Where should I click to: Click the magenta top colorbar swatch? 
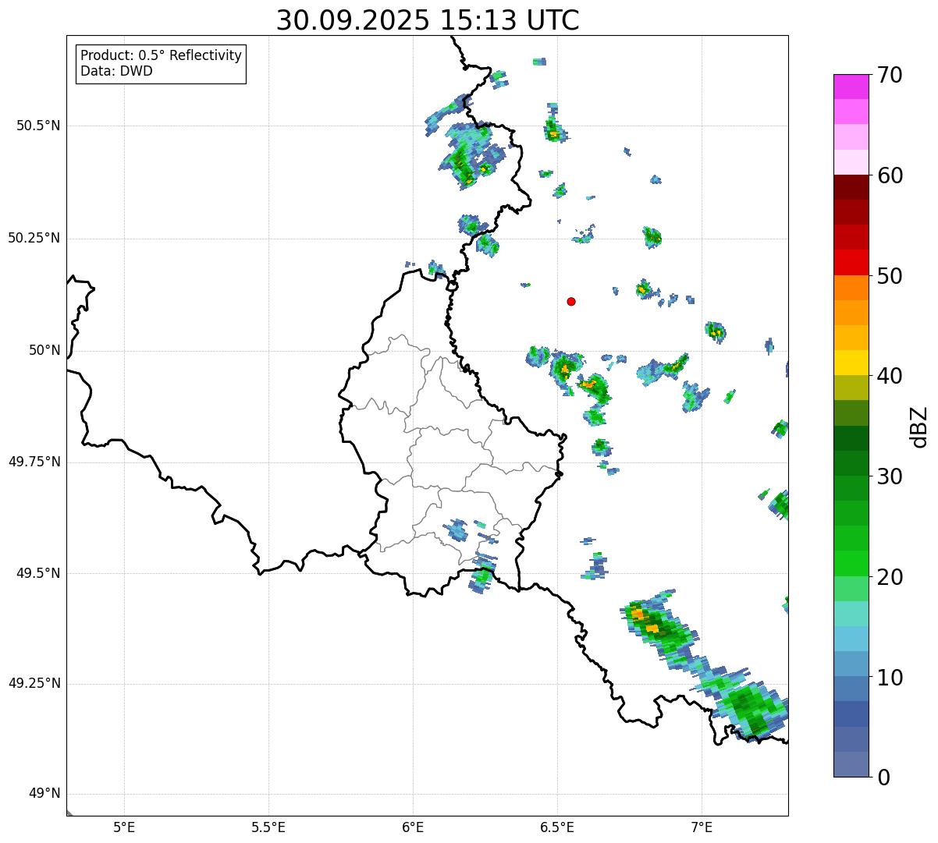(851, 87)
